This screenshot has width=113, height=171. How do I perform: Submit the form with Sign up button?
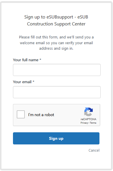coord(56,138)
